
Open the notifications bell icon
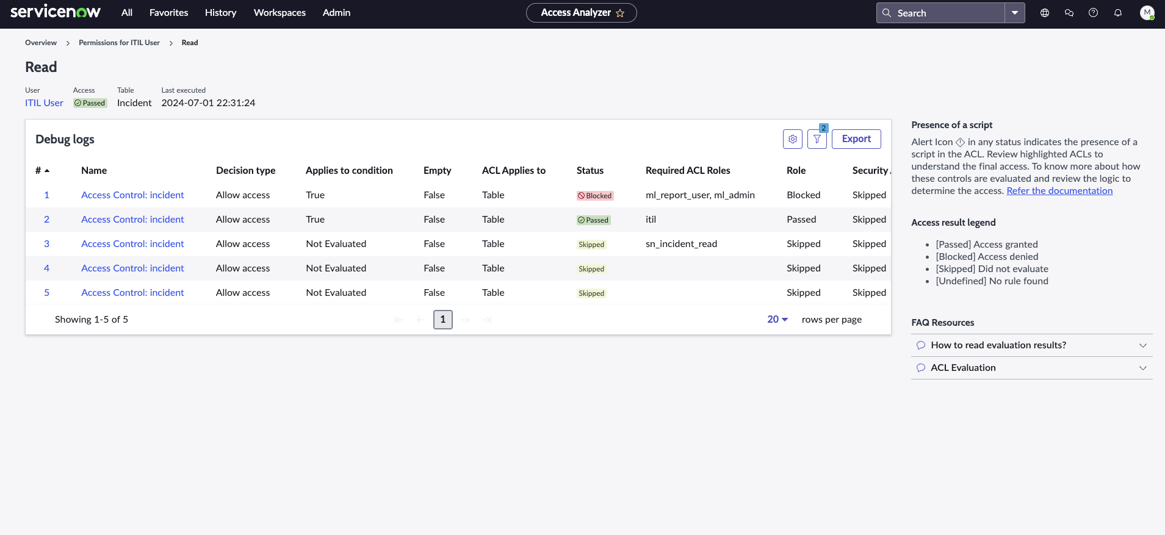point(1118,13)
